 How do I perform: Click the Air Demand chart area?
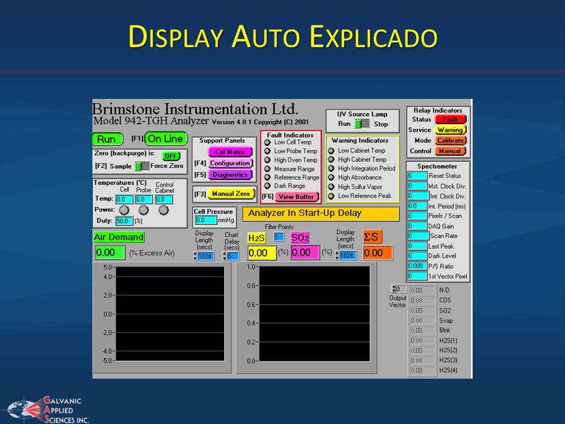point(170,314)
